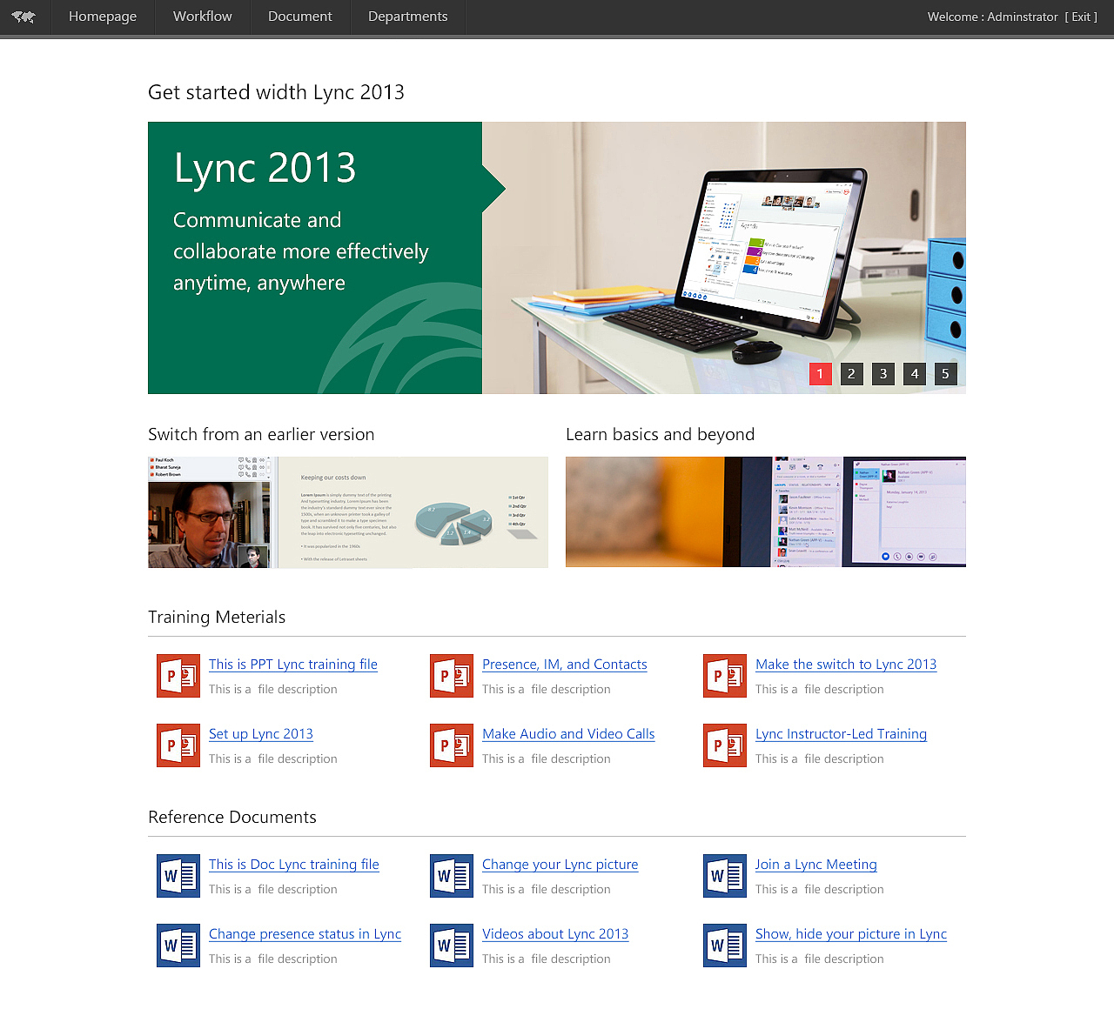Image resolution: width=1114 pixels, height=1009 pixels.
Task: Click file description under 'Join a Lync Meeting'
Action: tap(820, 889)
